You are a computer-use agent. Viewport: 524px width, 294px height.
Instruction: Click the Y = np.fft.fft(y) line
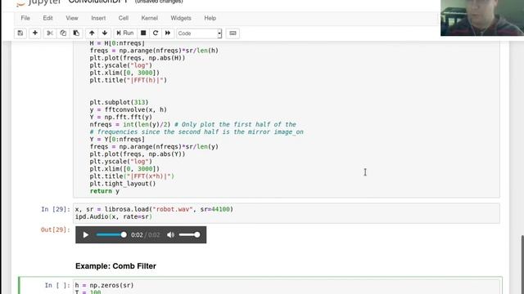[120, 117]
